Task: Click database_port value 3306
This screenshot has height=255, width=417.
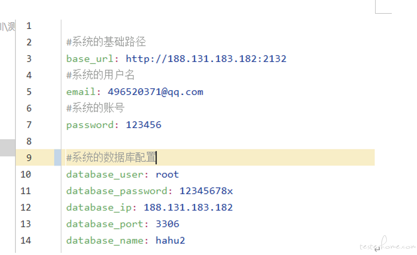Action: pyautogui.click(x=167, y=224)
